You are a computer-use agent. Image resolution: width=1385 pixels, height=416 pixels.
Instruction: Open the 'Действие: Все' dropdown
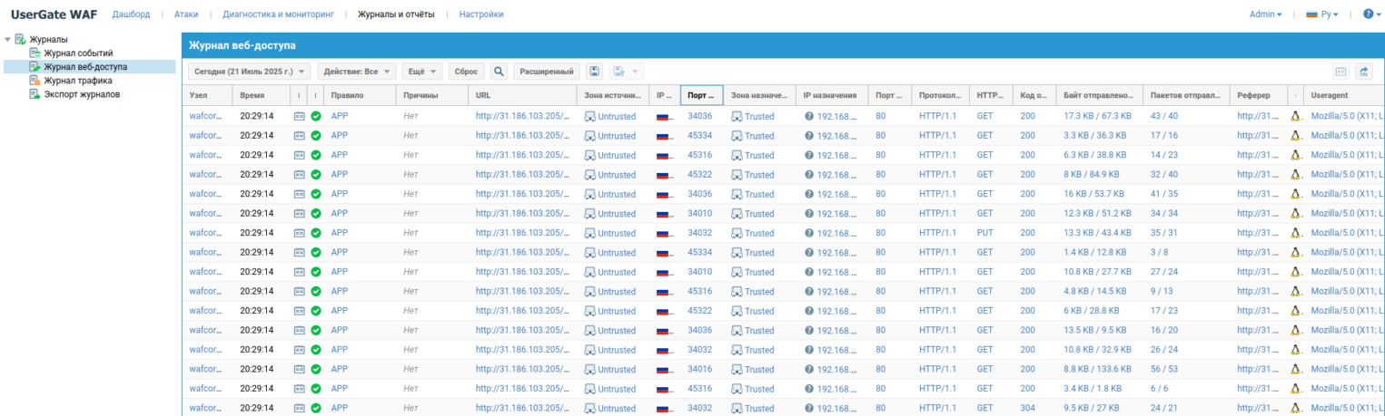(x=356, y=72)
